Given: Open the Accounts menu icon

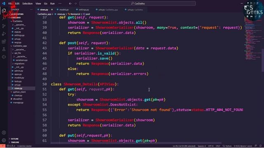Looking at the screenshot, I should tap(4, 132).
